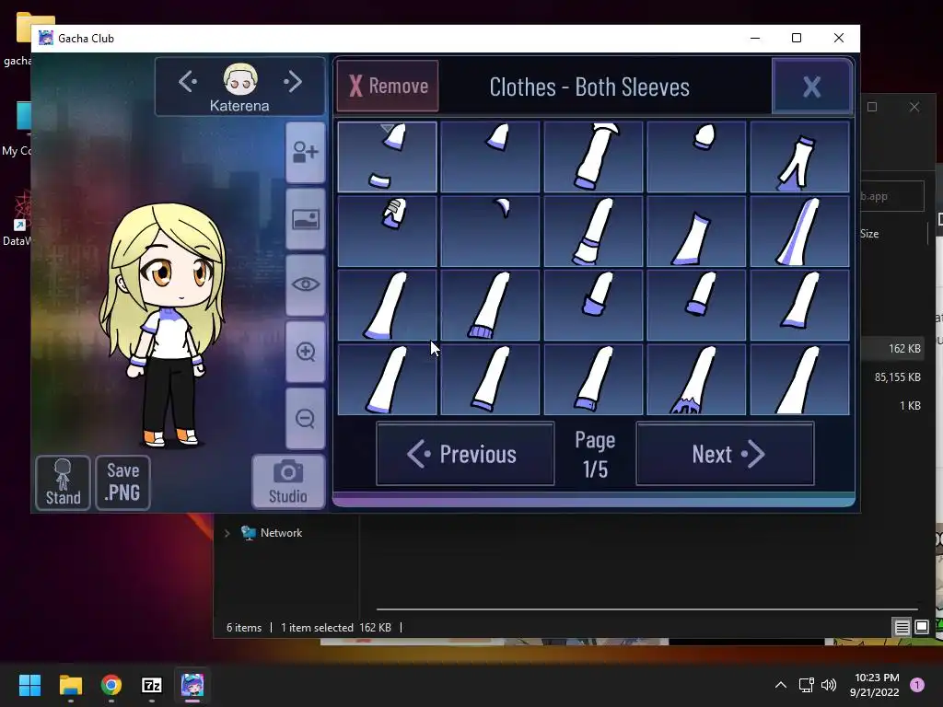Select the plain white sleeve in bottom row

click(x=800, y=380)
